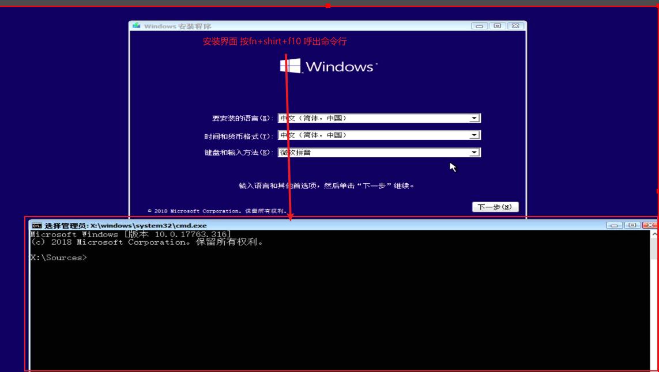Maximize the cmd.exe command window
This screenshot has width=659, height=372.
click(632, 226)
